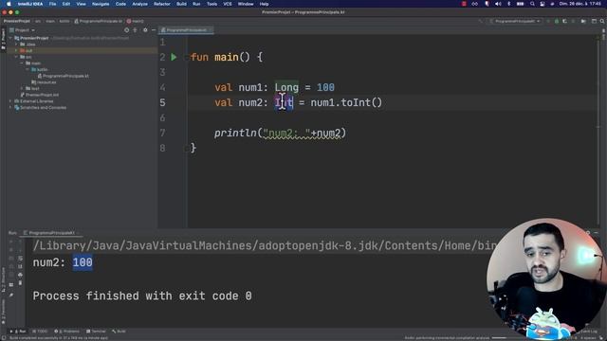Viewport: 607px width, 341px height.
Task: Click print icon in Run console sidebar
Action: pos(20,275)
